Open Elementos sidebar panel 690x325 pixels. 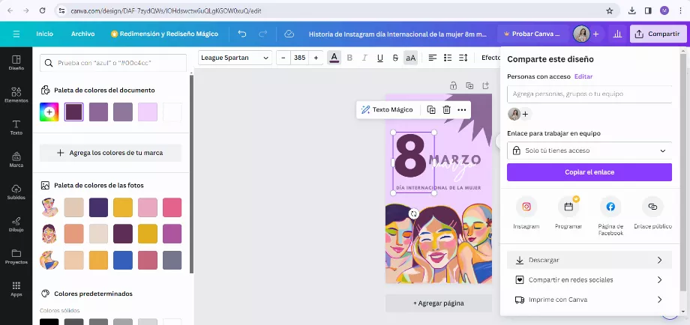[x=16, y=95]
